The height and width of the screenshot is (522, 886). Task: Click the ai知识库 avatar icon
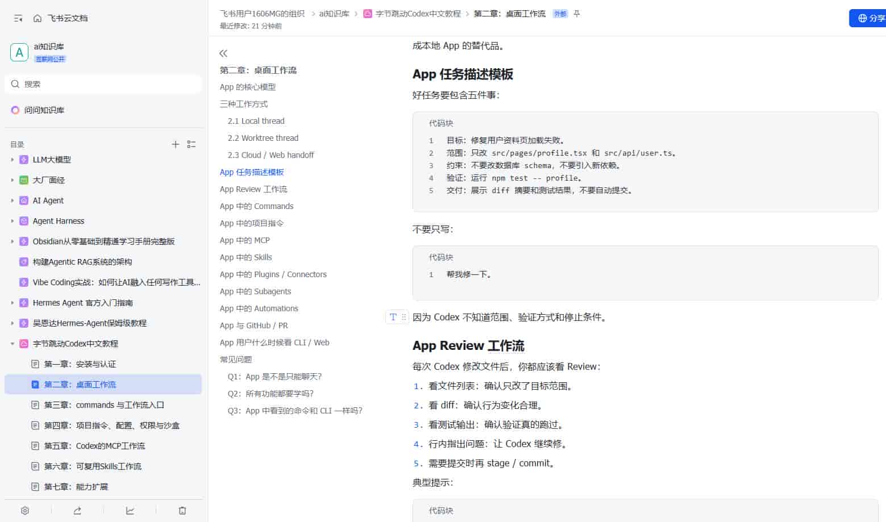19,52
